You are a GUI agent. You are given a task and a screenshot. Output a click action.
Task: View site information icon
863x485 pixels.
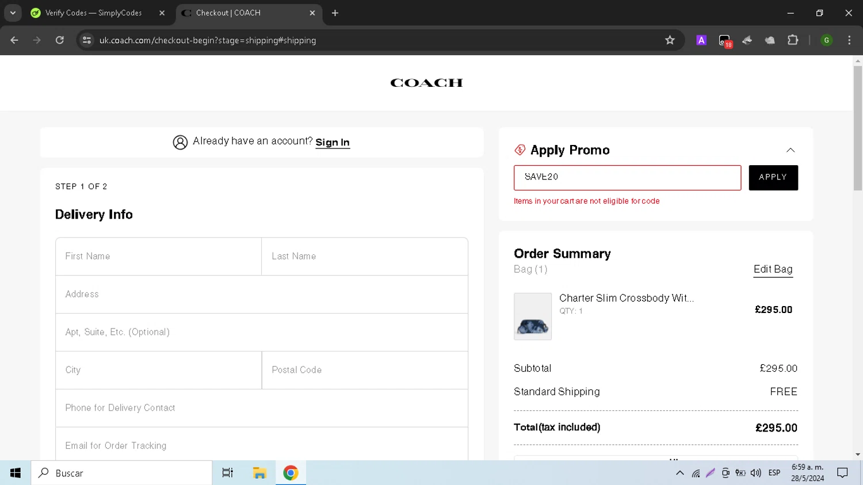pos(87,40)
